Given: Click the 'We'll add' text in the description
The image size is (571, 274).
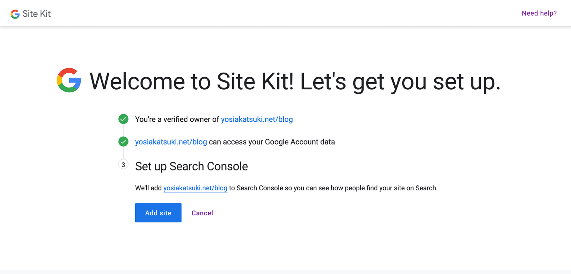Looking at the screenshot, I should click(x=148, y=188).
